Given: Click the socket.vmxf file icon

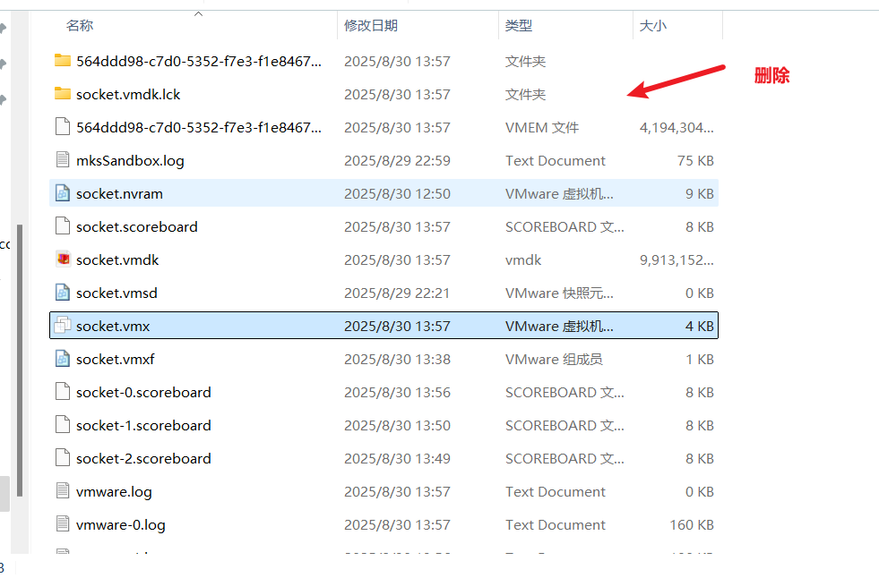Looking at the screenshot, I should 62,359.
